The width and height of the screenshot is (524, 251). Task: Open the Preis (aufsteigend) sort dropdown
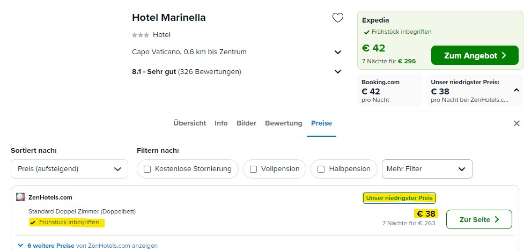70,169
